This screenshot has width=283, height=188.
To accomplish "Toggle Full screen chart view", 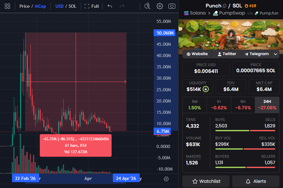I will [x=92, y=6].
